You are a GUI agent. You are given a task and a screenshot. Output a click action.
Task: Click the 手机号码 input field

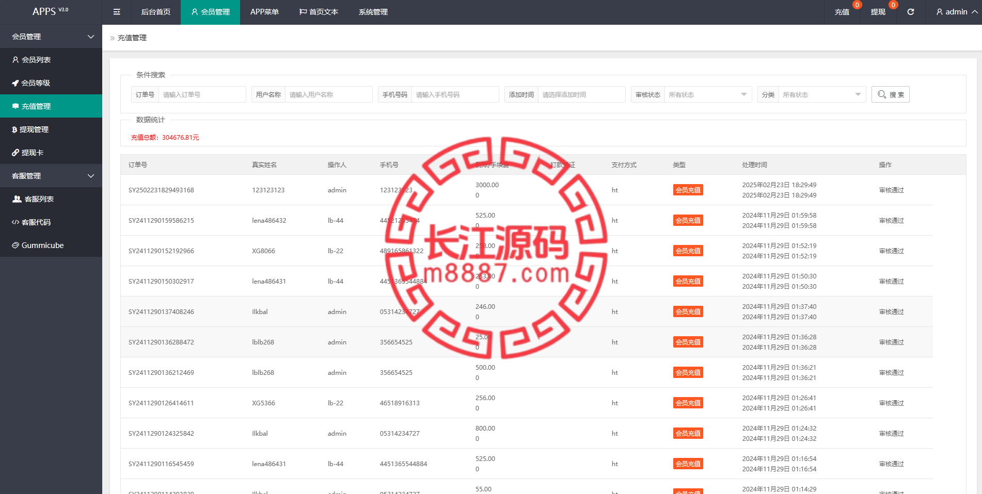coord(455,94)
